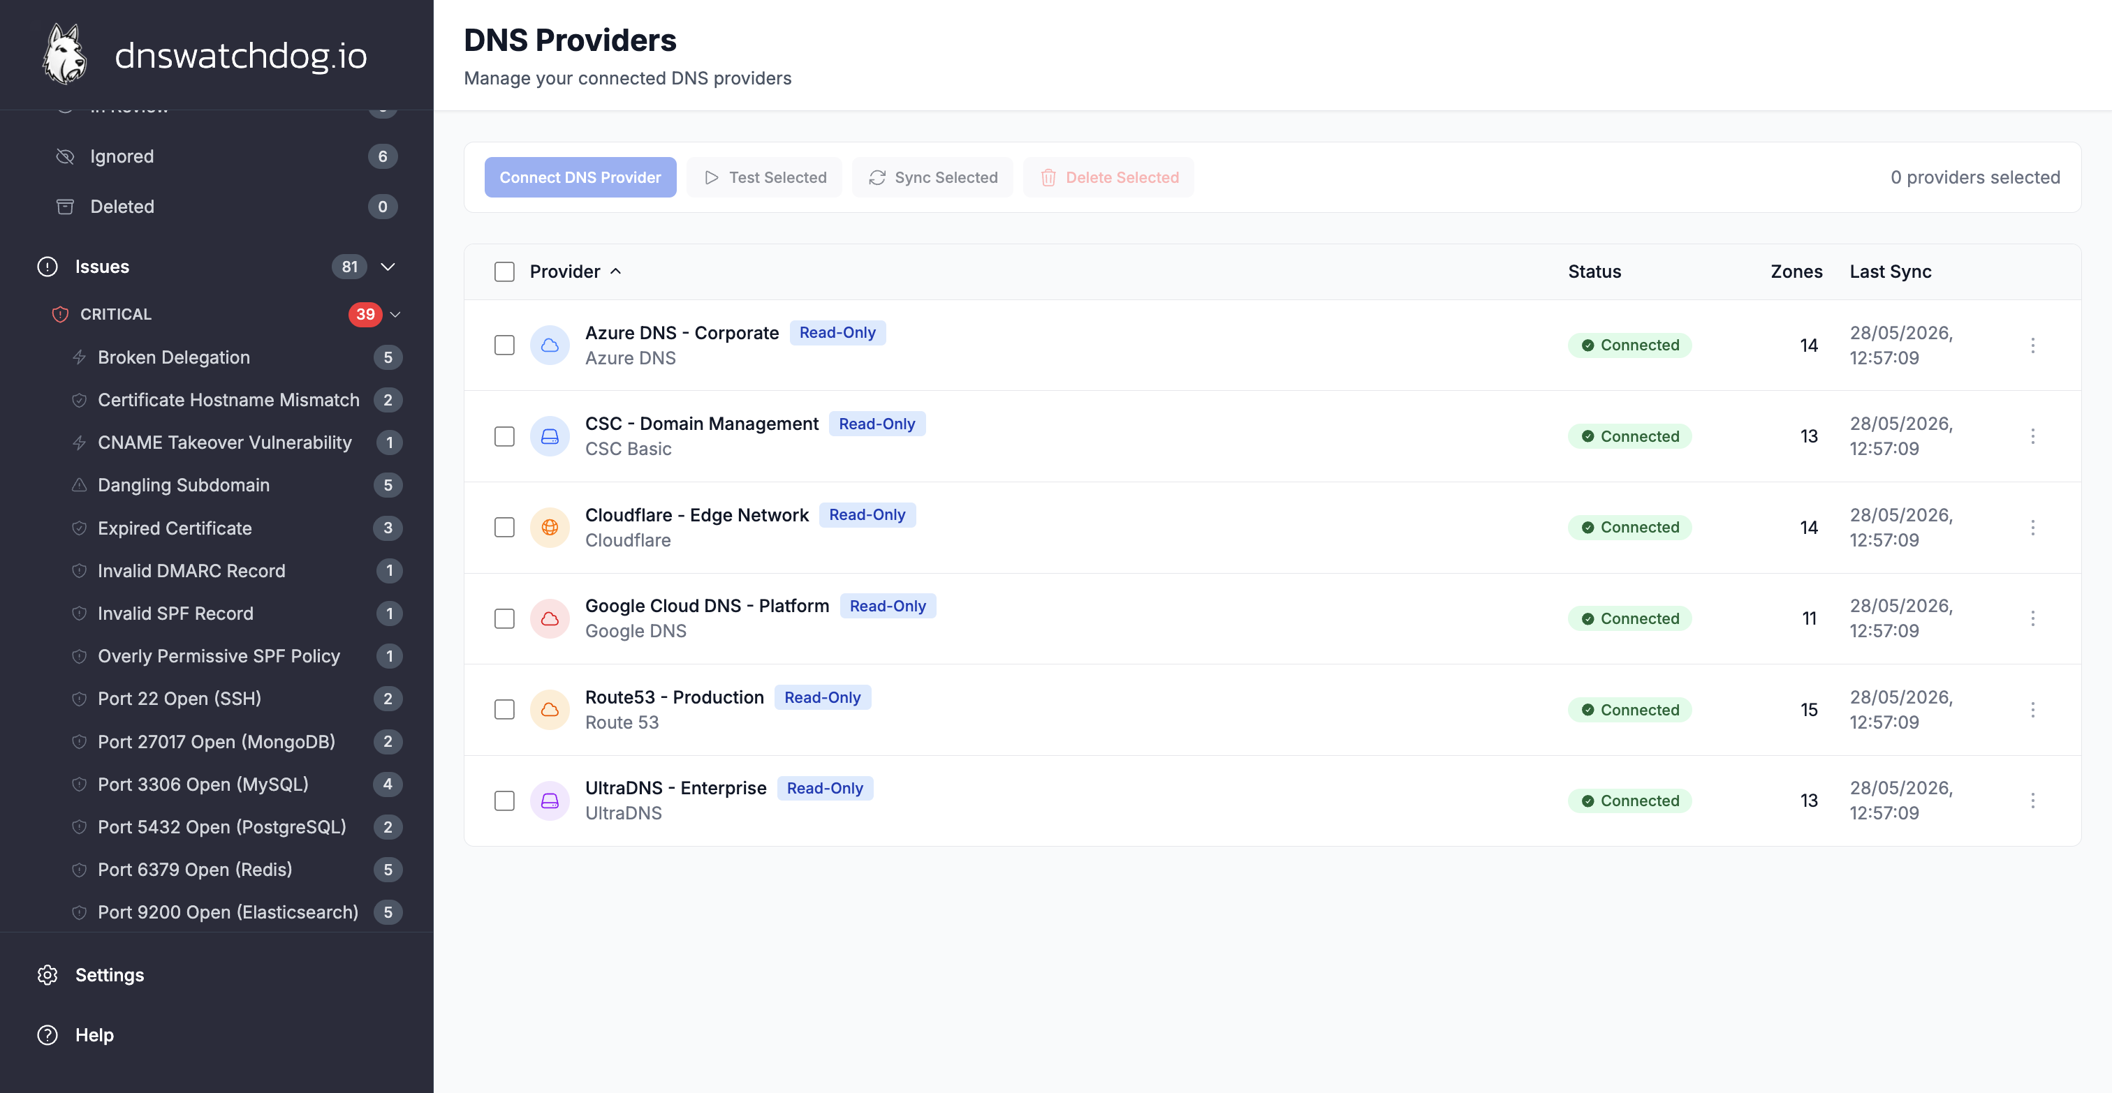The height and width of the screenshot is (1093, 2112).
Task: Click the Azure DNS cloud provider icon
Action: tap(550, 345)
